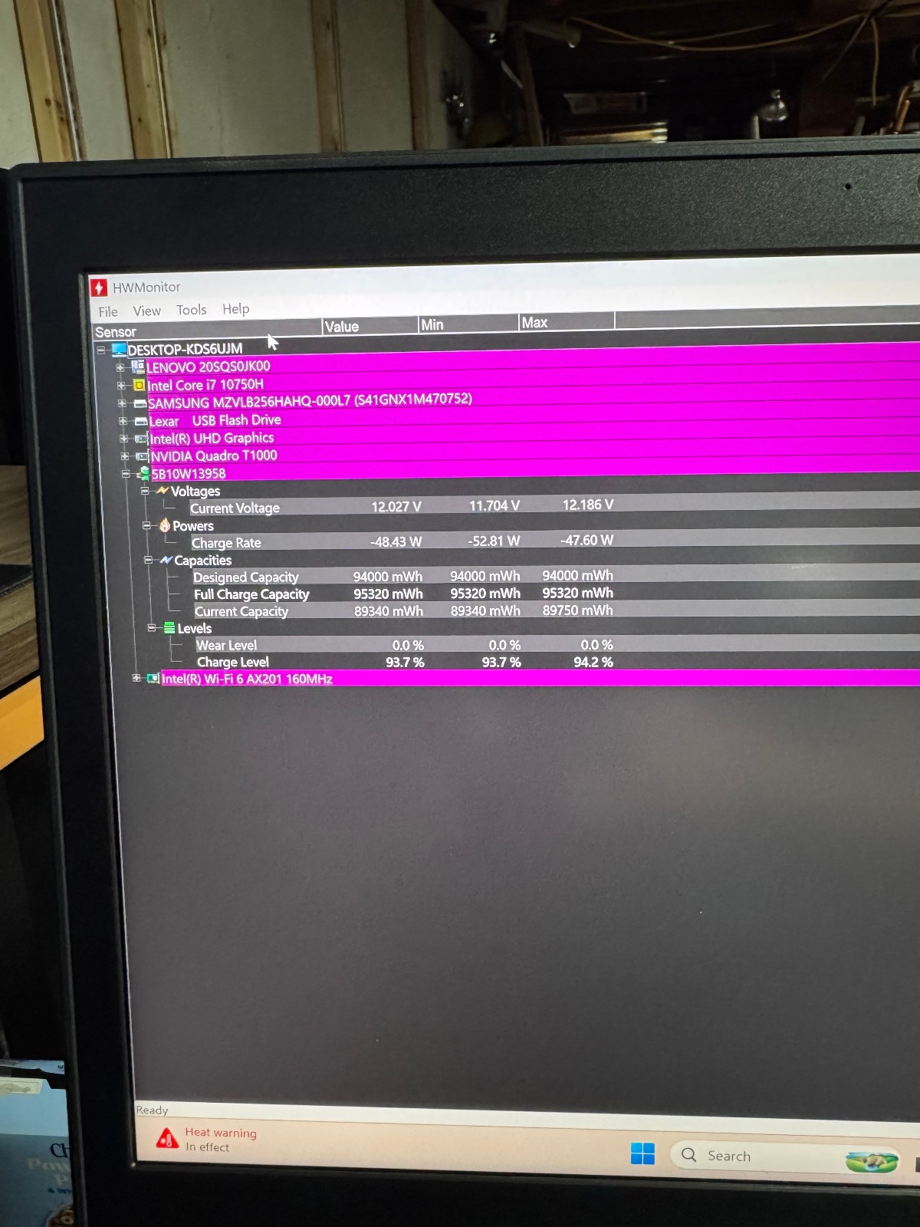Click the 89750 mWh max capacity value
This screenshot has width=920, height=1227.
[x=577, y=610]
